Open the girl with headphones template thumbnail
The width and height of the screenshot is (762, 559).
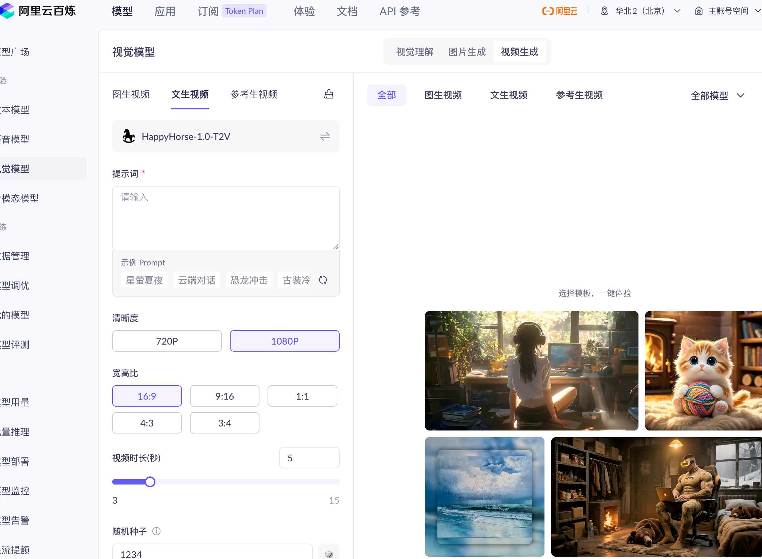531,371
